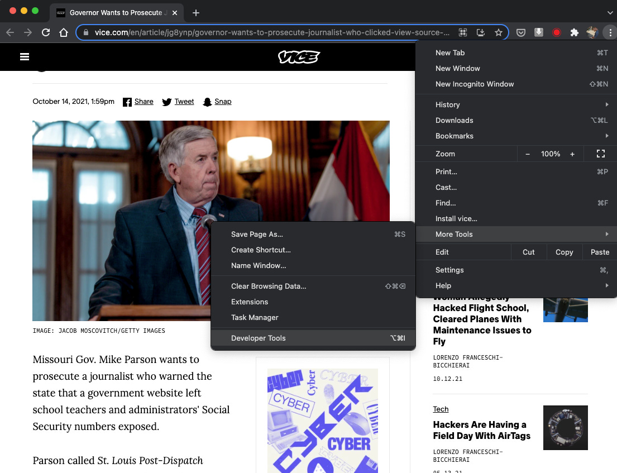Viewport: 617px width, 473px height.
Task: Reload the page
Action: coord(46,32)
